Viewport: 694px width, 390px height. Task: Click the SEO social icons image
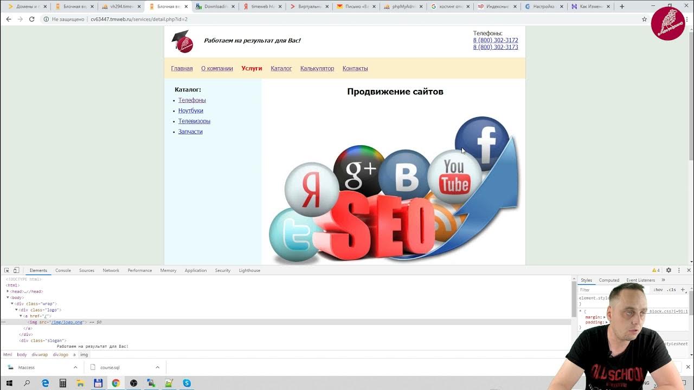coord(394,190)
